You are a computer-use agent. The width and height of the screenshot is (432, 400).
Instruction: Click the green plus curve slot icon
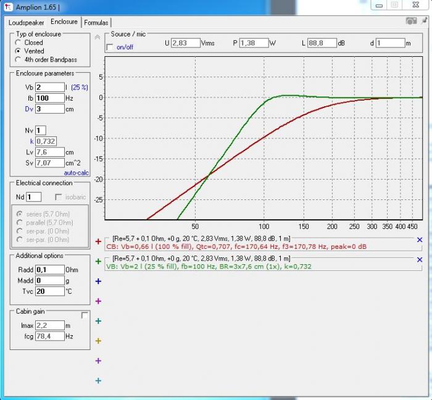(98, 262)
